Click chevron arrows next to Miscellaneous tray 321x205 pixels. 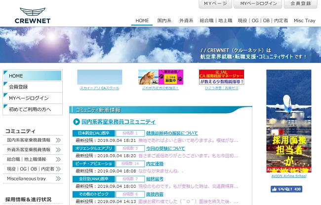coord(58,179)
